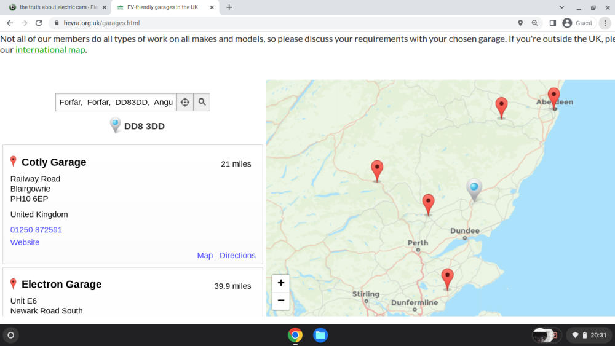This screenshot has height=346, width=615.
Task: Open Cotly Garage Website link
Action: [25, 242]
